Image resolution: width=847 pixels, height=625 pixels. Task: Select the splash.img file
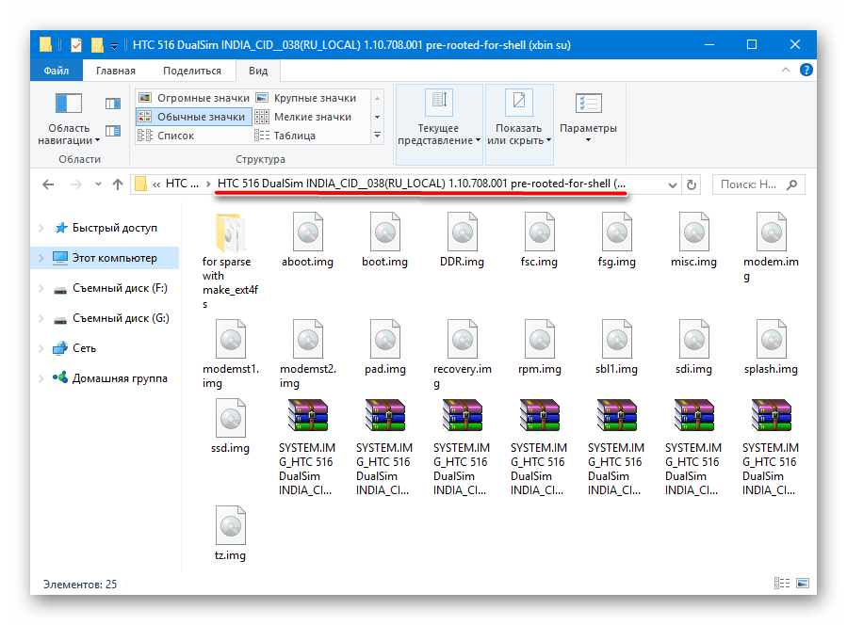(771, 347)
